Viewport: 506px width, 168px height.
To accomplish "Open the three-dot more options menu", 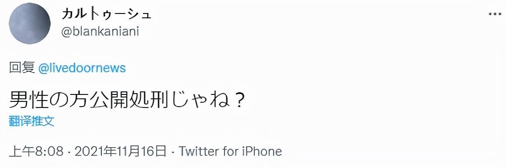I will click(x=494, y=14).
